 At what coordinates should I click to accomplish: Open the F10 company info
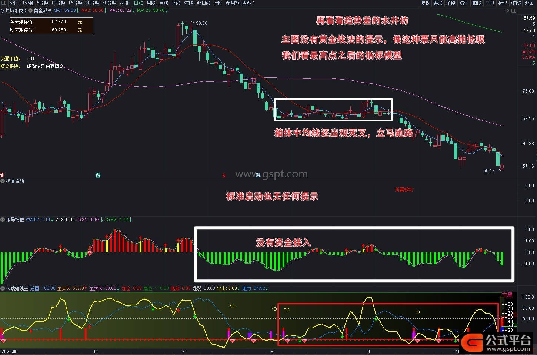click(x=490, y=3)
